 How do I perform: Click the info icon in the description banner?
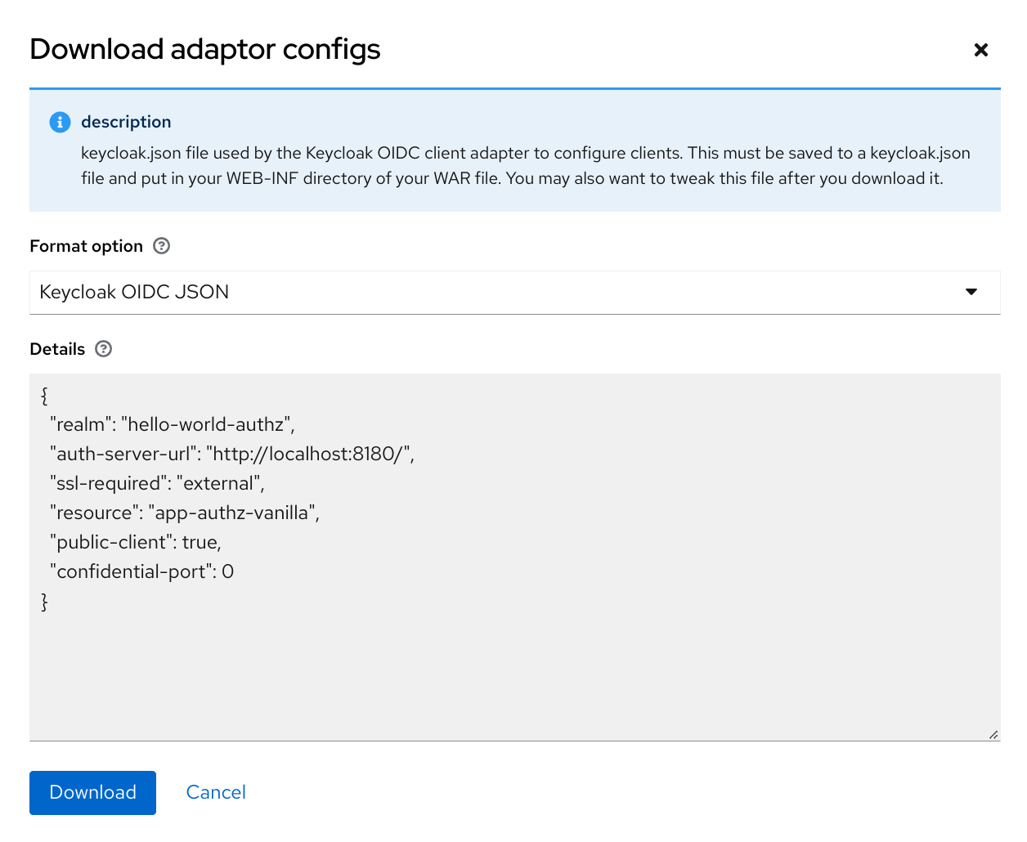(60, 122)
